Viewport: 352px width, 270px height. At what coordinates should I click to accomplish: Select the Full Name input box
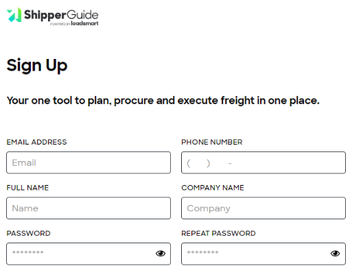pos(89,208)
